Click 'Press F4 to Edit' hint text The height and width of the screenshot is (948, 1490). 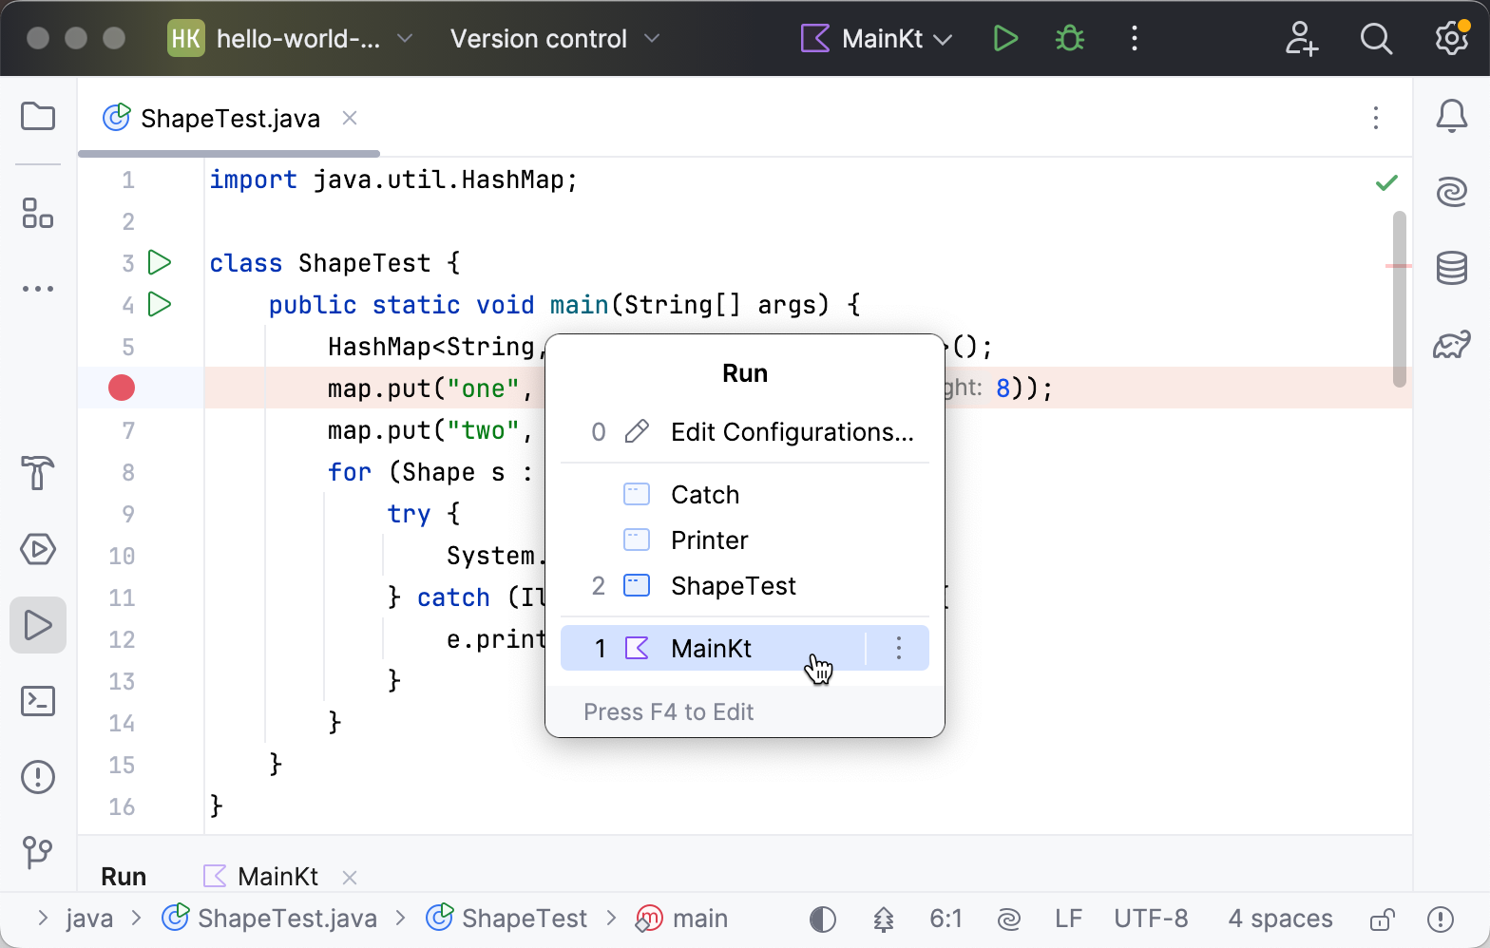[669, 712]
